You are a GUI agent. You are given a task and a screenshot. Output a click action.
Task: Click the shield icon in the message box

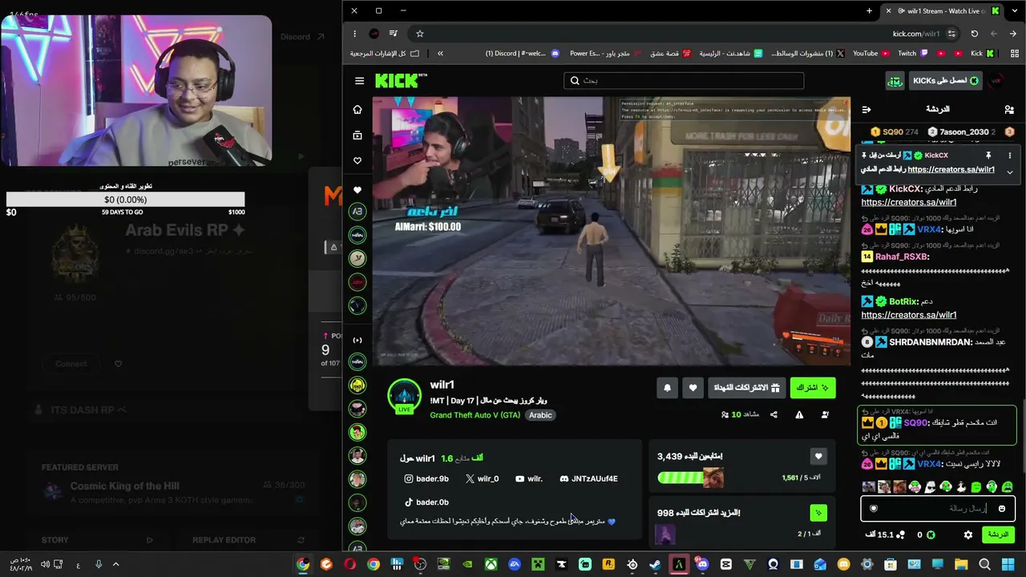click(874, 508)
